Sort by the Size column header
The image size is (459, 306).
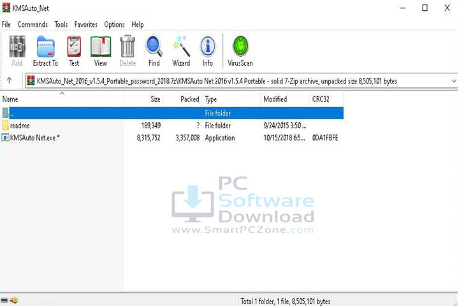point(143,99)
